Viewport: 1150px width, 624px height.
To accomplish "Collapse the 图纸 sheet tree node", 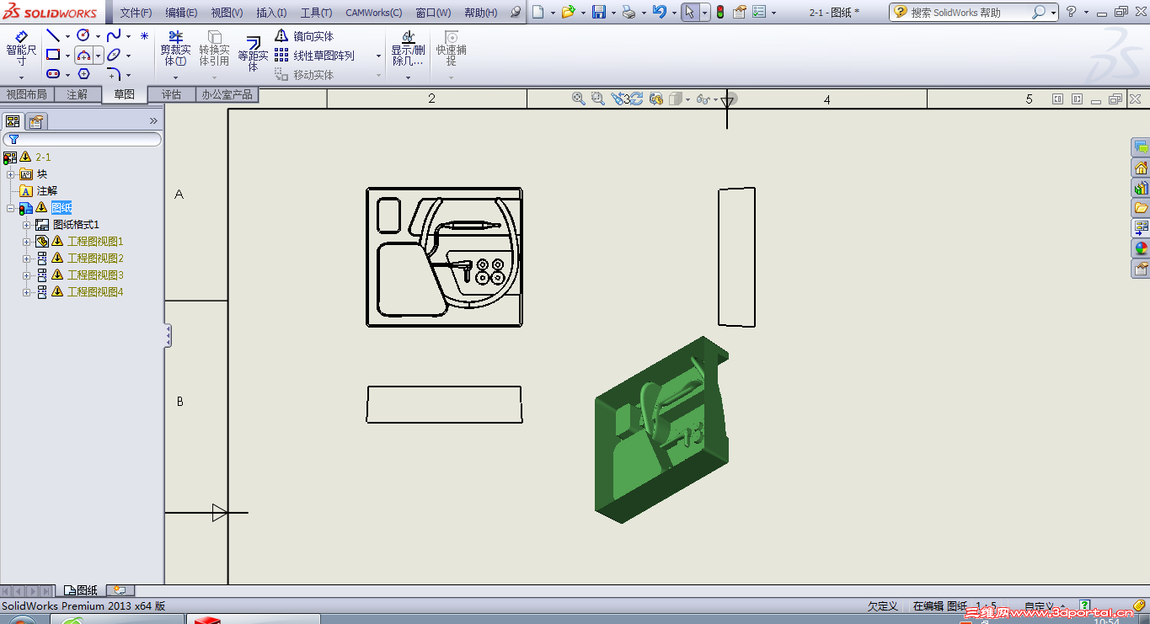I will [x=12, y=208].
